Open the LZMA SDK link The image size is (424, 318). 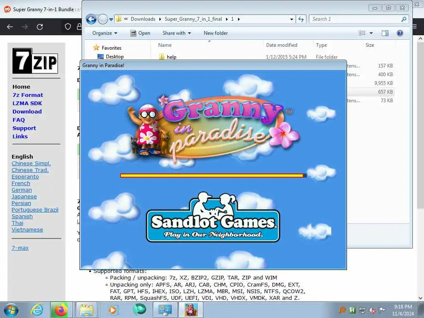click(x=27, y=103)
